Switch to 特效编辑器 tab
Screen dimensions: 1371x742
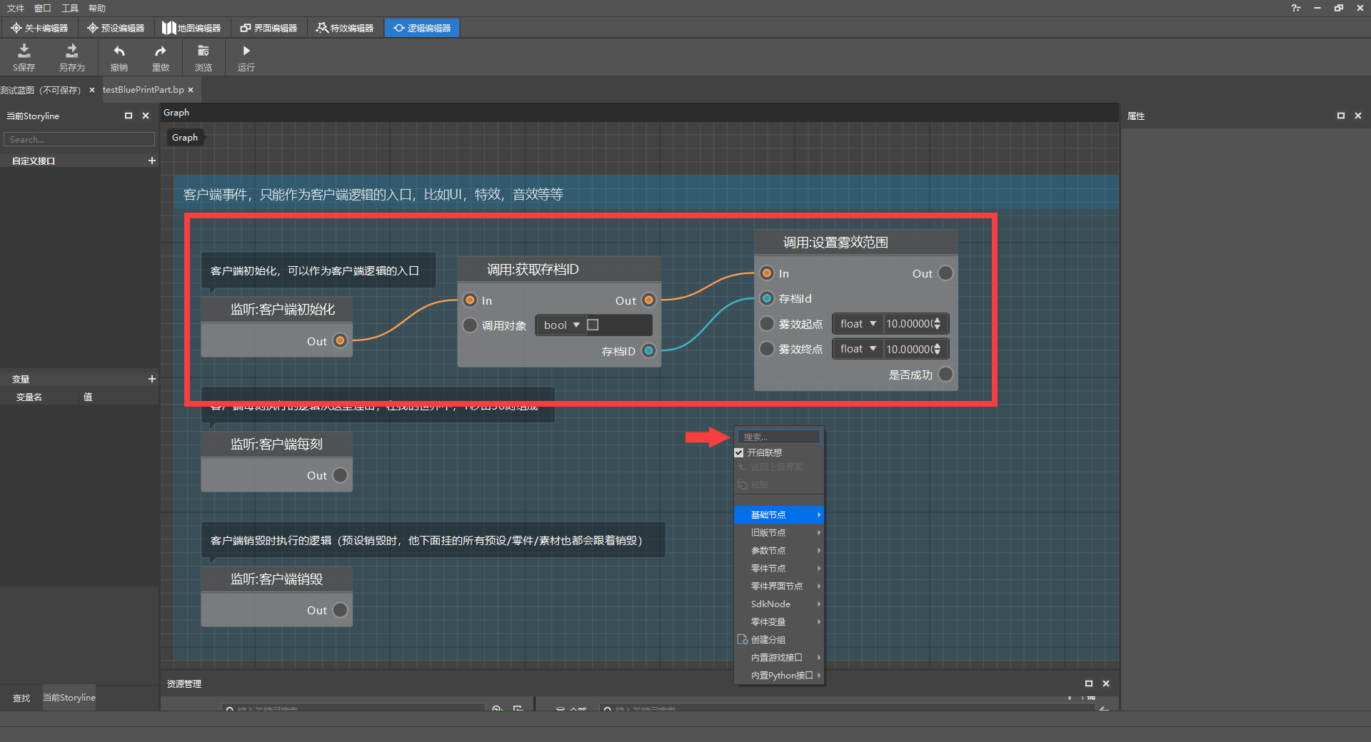(x=345, y=28)
